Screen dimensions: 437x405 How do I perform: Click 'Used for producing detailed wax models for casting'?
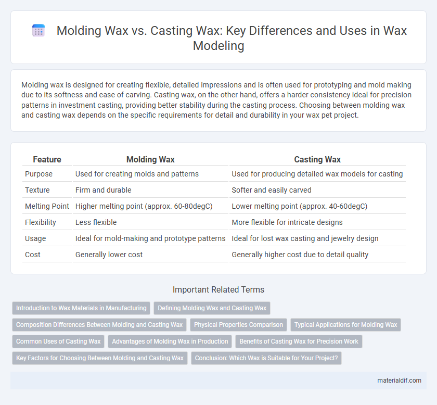(x=317, y=174)
